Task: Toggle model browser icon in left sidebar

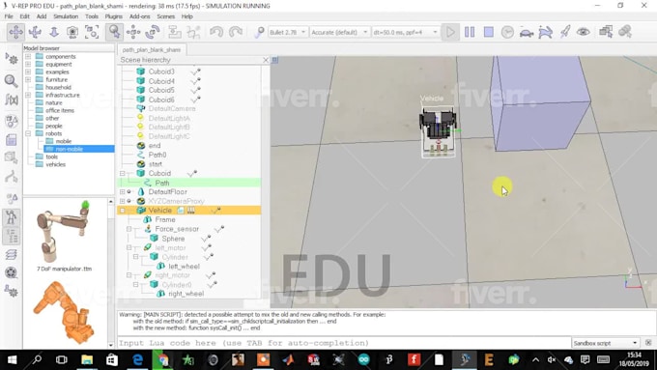Action: click(11, 217)
